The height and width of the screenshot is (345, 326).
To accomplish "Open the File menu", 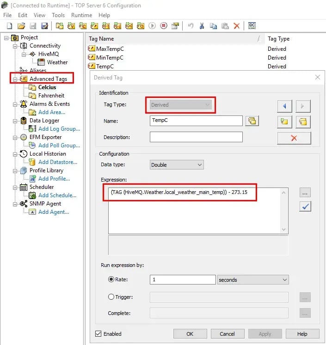I will [7, 15].
